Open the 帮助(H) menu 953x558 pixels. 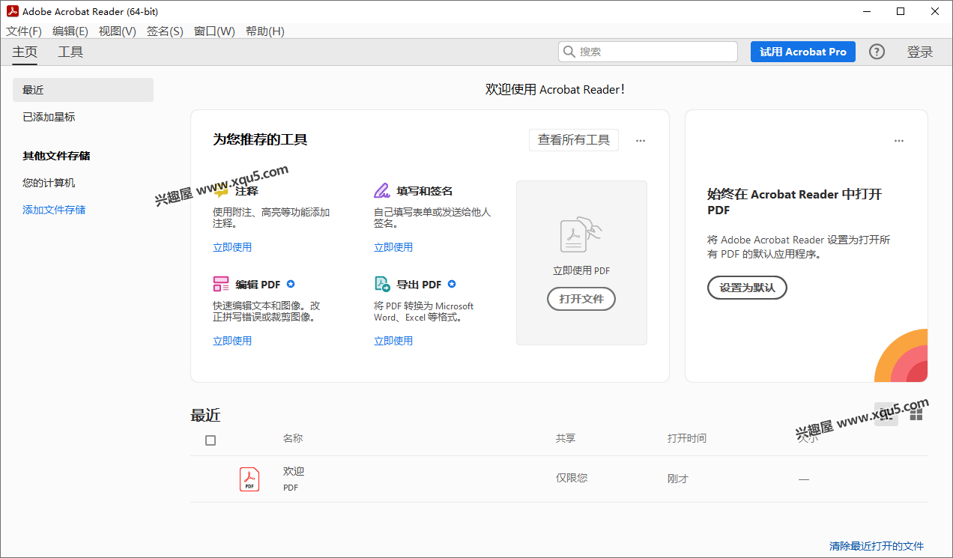coord(265,31)
